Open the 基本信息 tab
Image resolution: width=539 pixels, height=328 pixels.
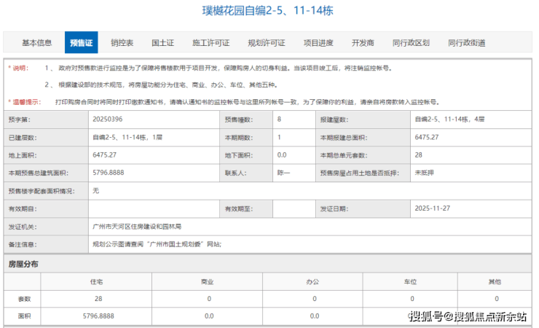tap(36, 43)
